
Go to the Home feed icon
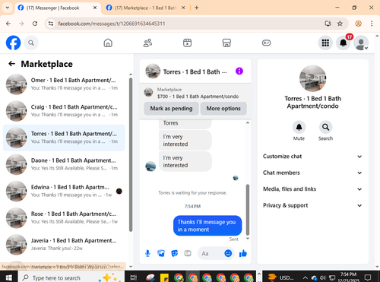pos(108,43)
